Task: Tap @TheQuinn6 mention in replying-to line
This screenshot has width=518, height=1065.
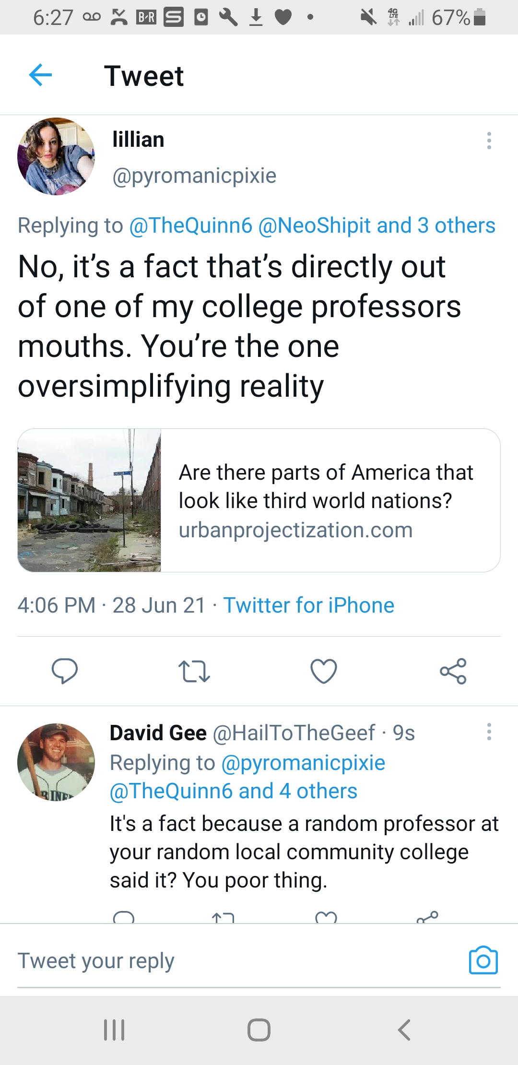Action: 190,225
